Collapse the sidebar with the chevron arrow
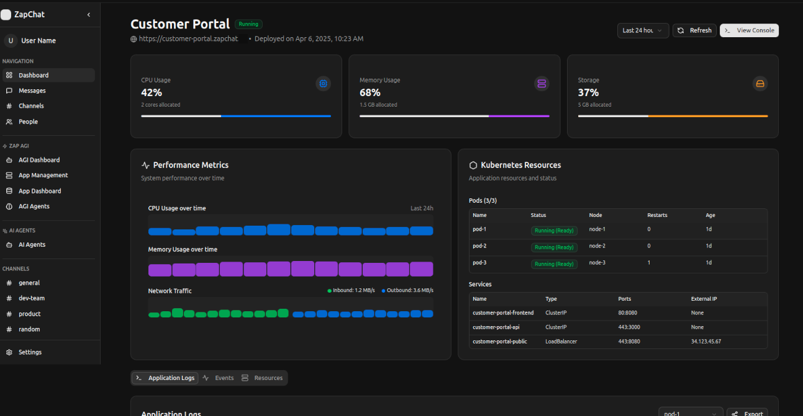Image resolution: width=803 pixels, height=416 pixels. [88, 14]
